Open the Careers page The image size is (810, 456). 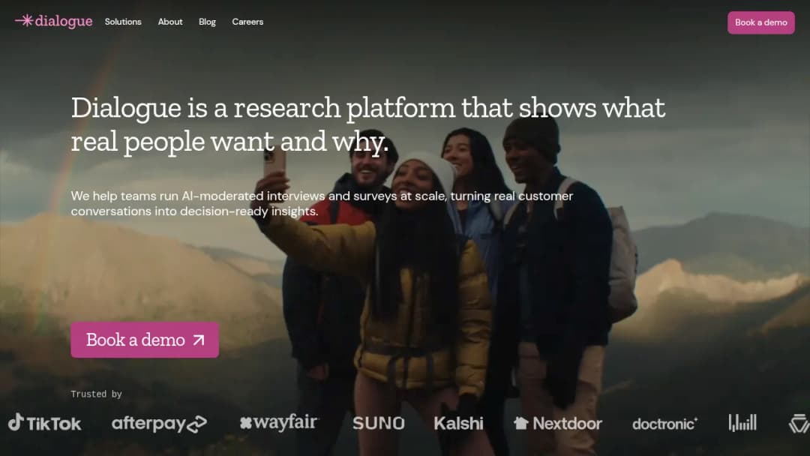tap(247, 22)
